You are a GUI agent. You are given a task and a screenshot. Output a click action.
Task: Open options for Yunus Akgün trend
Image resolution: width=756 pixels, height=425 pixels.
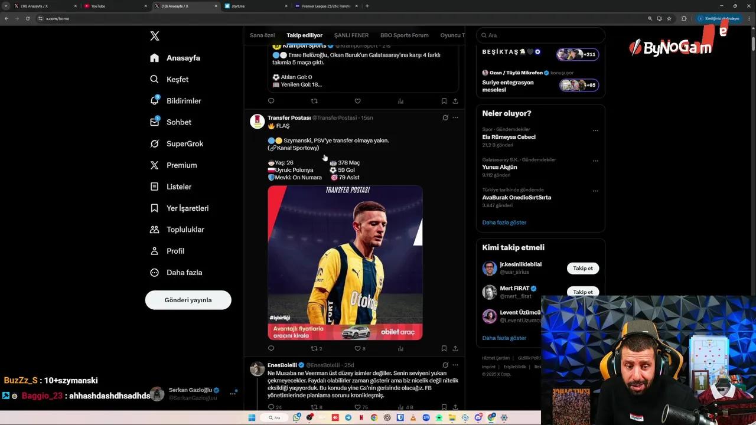tap(595, 161)
